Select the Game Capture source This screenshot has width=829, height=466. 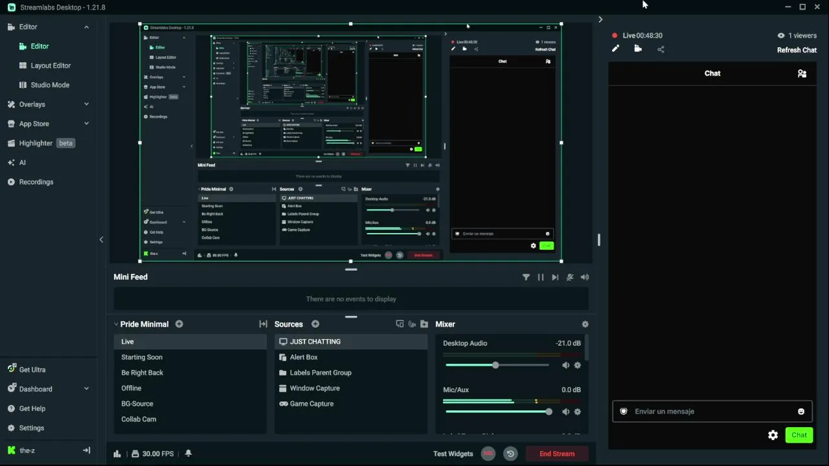(x=351, y=404)
